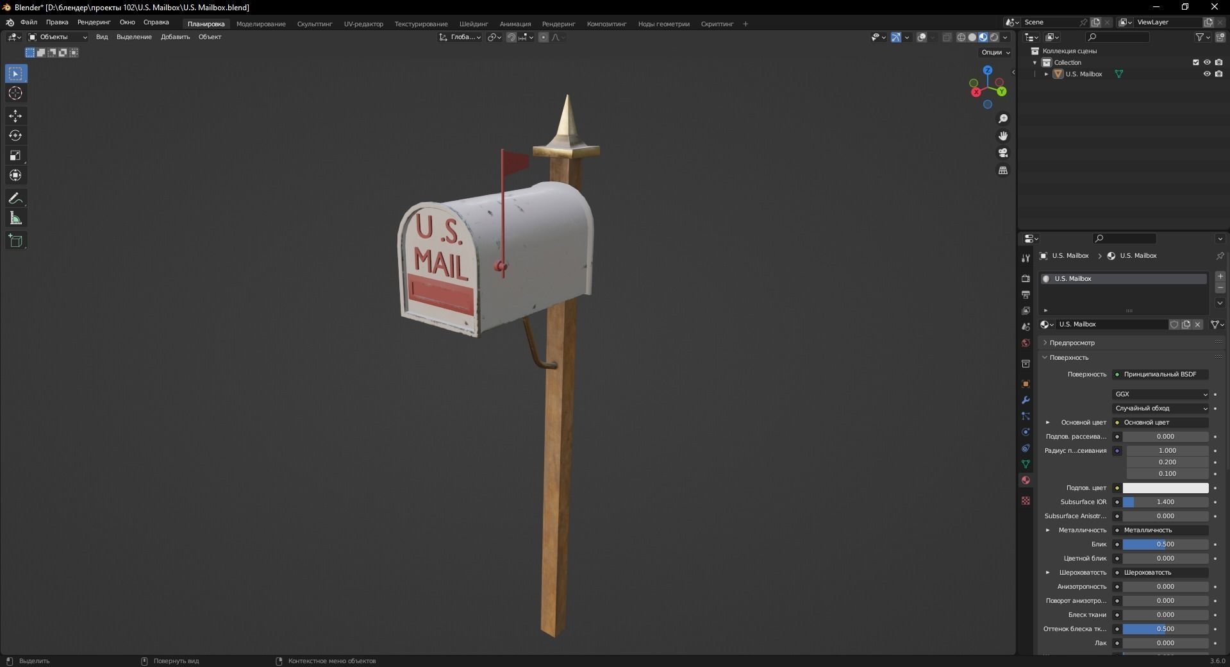Screen dimensions: 1230x667
Task: Add a new material slot with plus
Action: 1220,276
